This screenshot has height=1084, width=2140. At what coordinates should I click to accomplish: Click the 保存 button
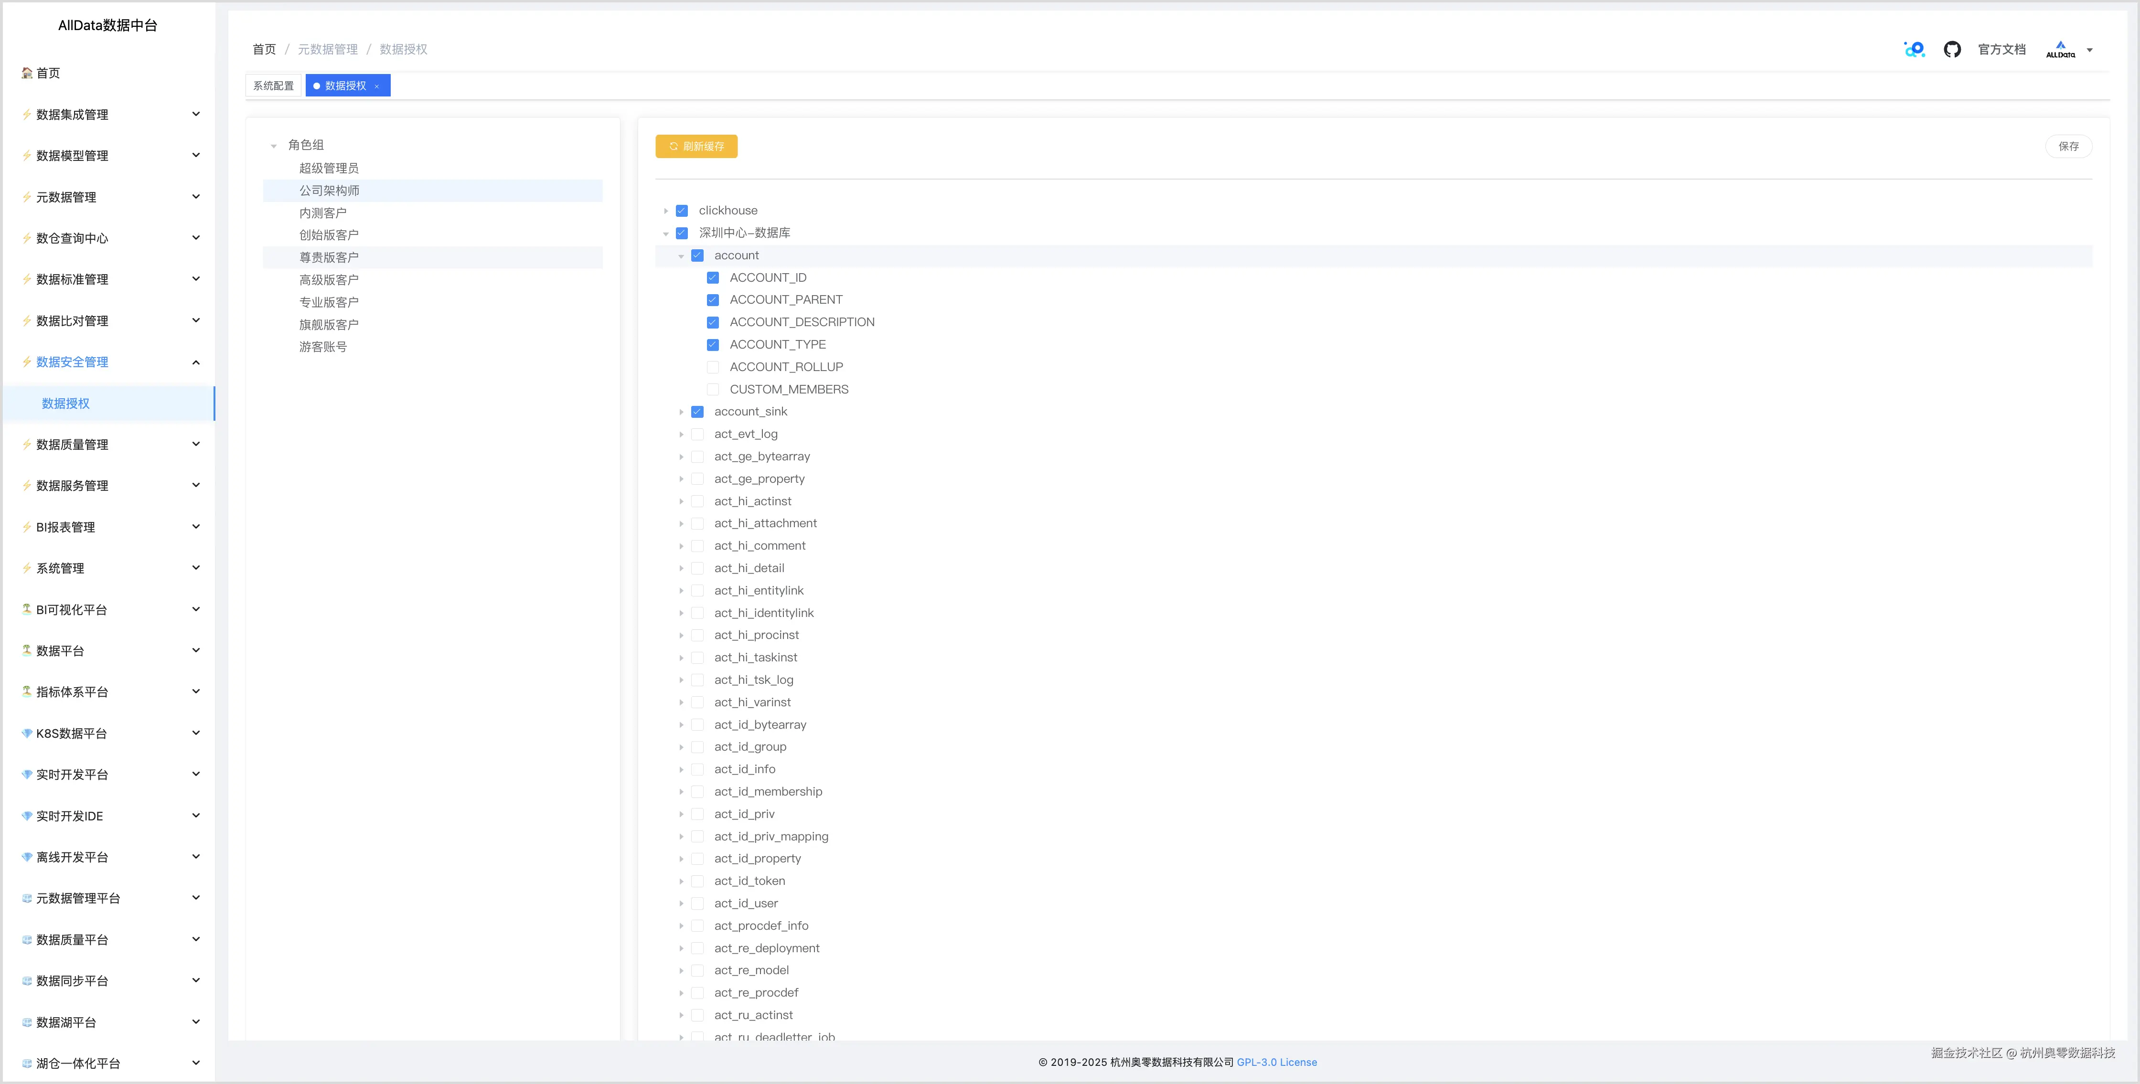click(x=2068, y=146)
